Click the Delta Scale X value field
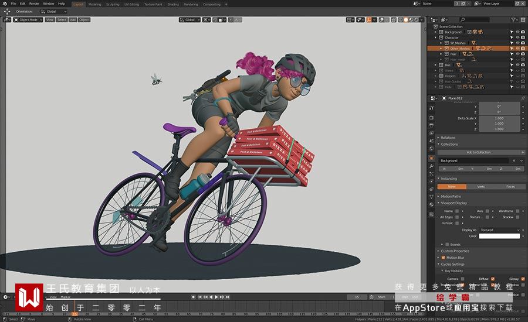Image resolution: width=528 pixels, height=322 pixels. pos(499,118)
